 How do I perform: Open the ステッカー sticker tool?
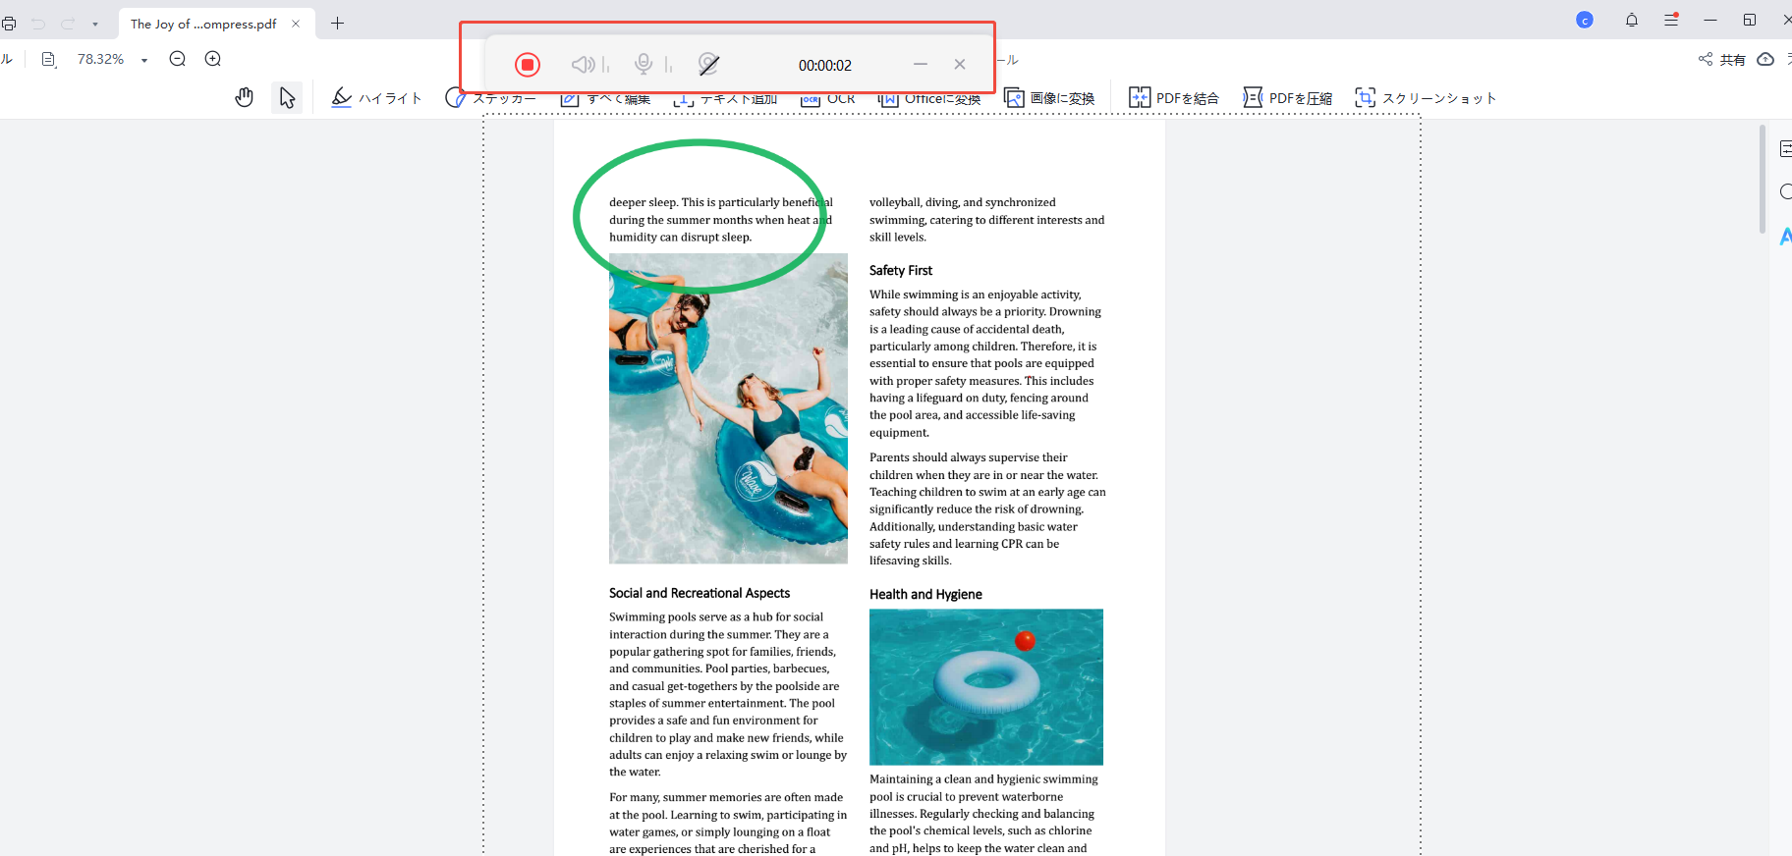pos(490,98)
